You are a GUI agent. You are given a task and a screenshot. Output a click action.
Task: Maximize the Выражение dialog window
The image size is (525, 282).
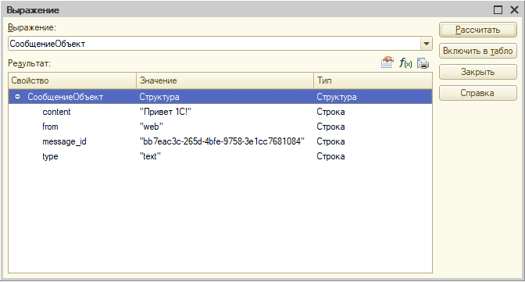click(498, 9)
